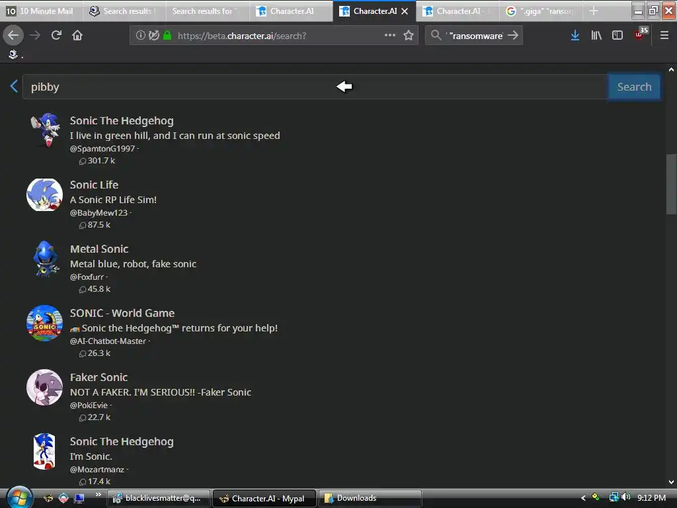677x508 pixels.
Task: Click the green padlock security icon
Action: pyautogui.click(x=167, y=35)
